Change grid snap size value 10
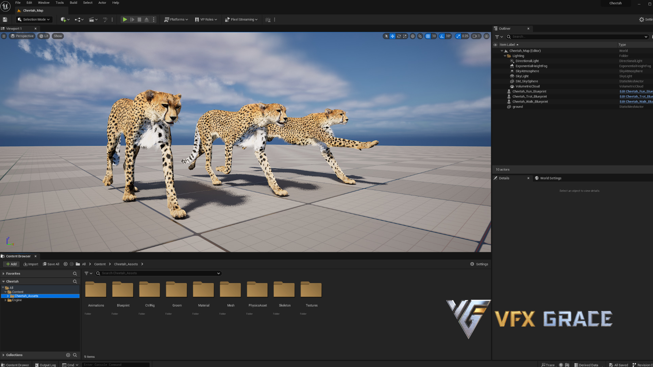Viewport: 653px width, 367px height. click(434, 36)
